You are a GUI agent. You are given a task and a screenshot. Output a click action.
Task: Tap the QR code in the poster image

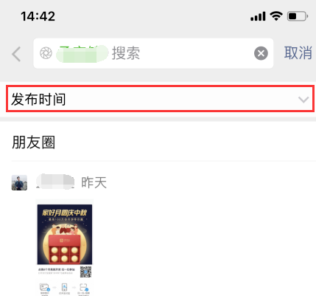click(85, 272)
